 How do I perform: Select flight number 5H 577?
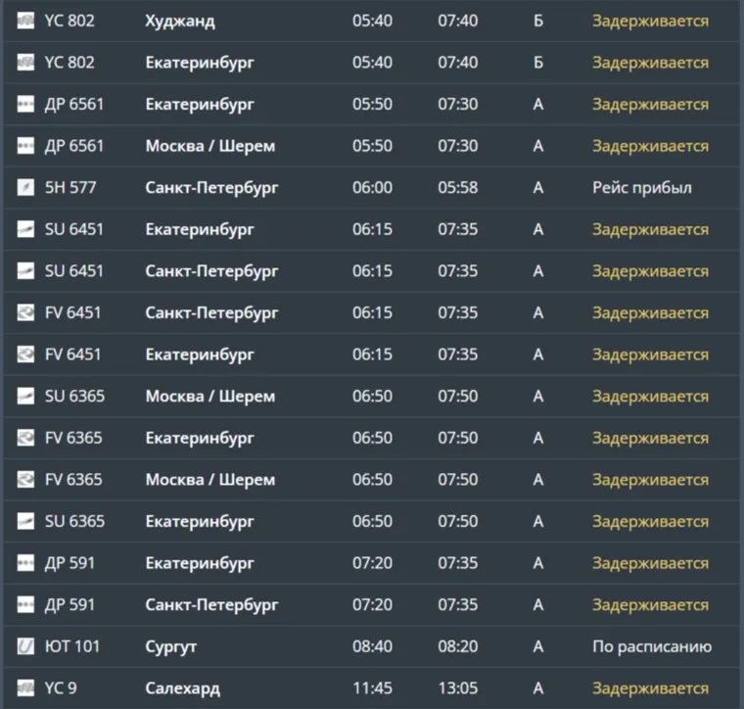coord(70,187)
